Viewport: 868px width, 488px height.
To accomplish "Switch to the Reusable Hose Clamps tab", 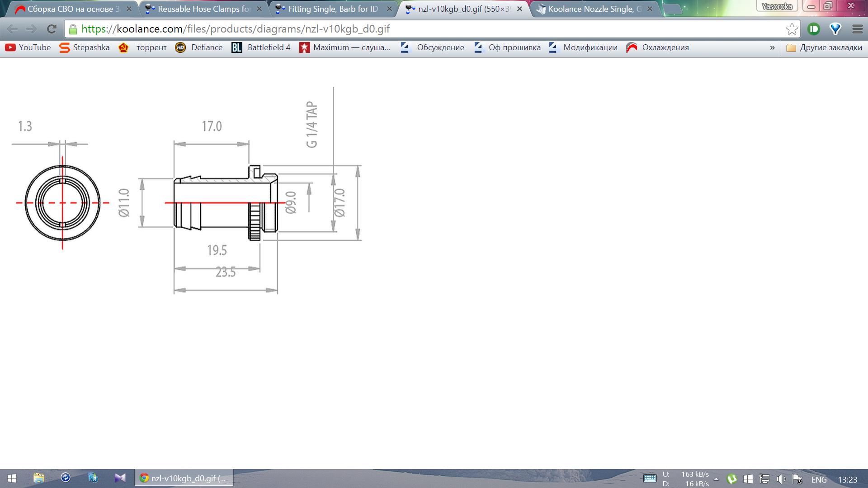I will click(203, 9).
